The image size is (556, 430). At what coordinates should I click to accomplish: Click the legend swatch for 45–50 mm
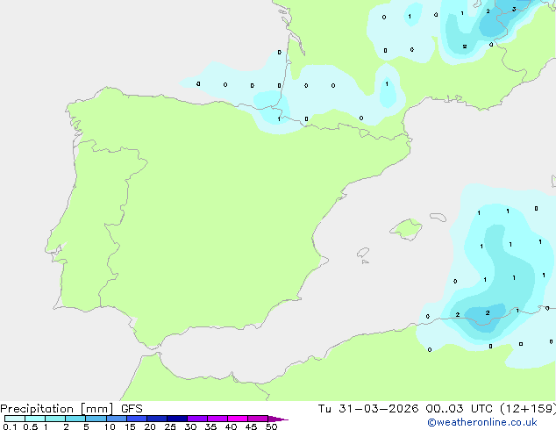258,419
